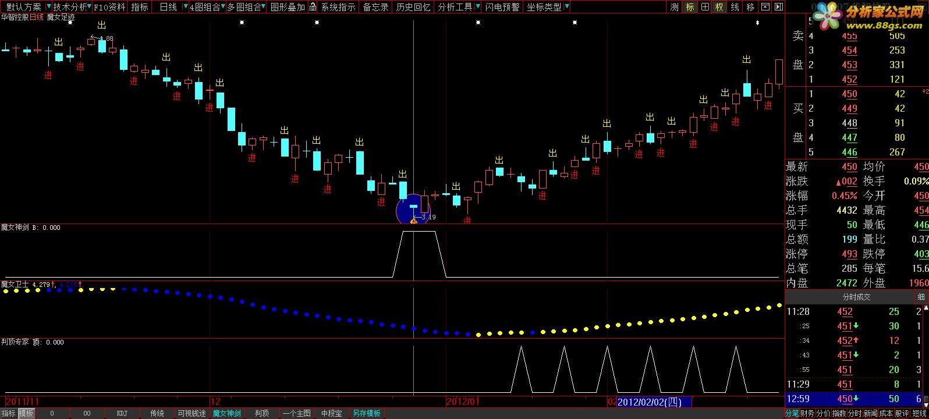Open 坐标类型 coordinate type

pos(544,7)
